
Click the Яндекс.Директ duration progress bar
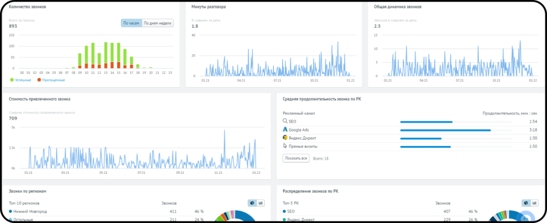pyautogui.click(x=456, y=139)
